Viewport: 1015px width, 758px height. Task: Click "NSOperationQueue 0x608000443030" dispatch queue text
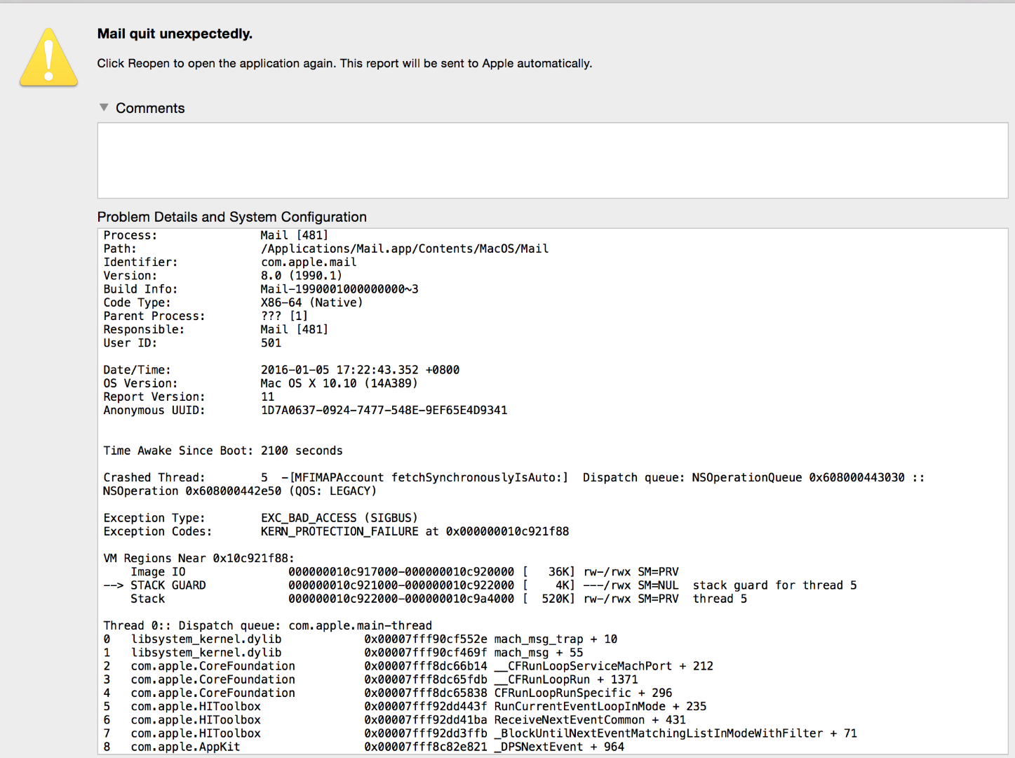798,477
